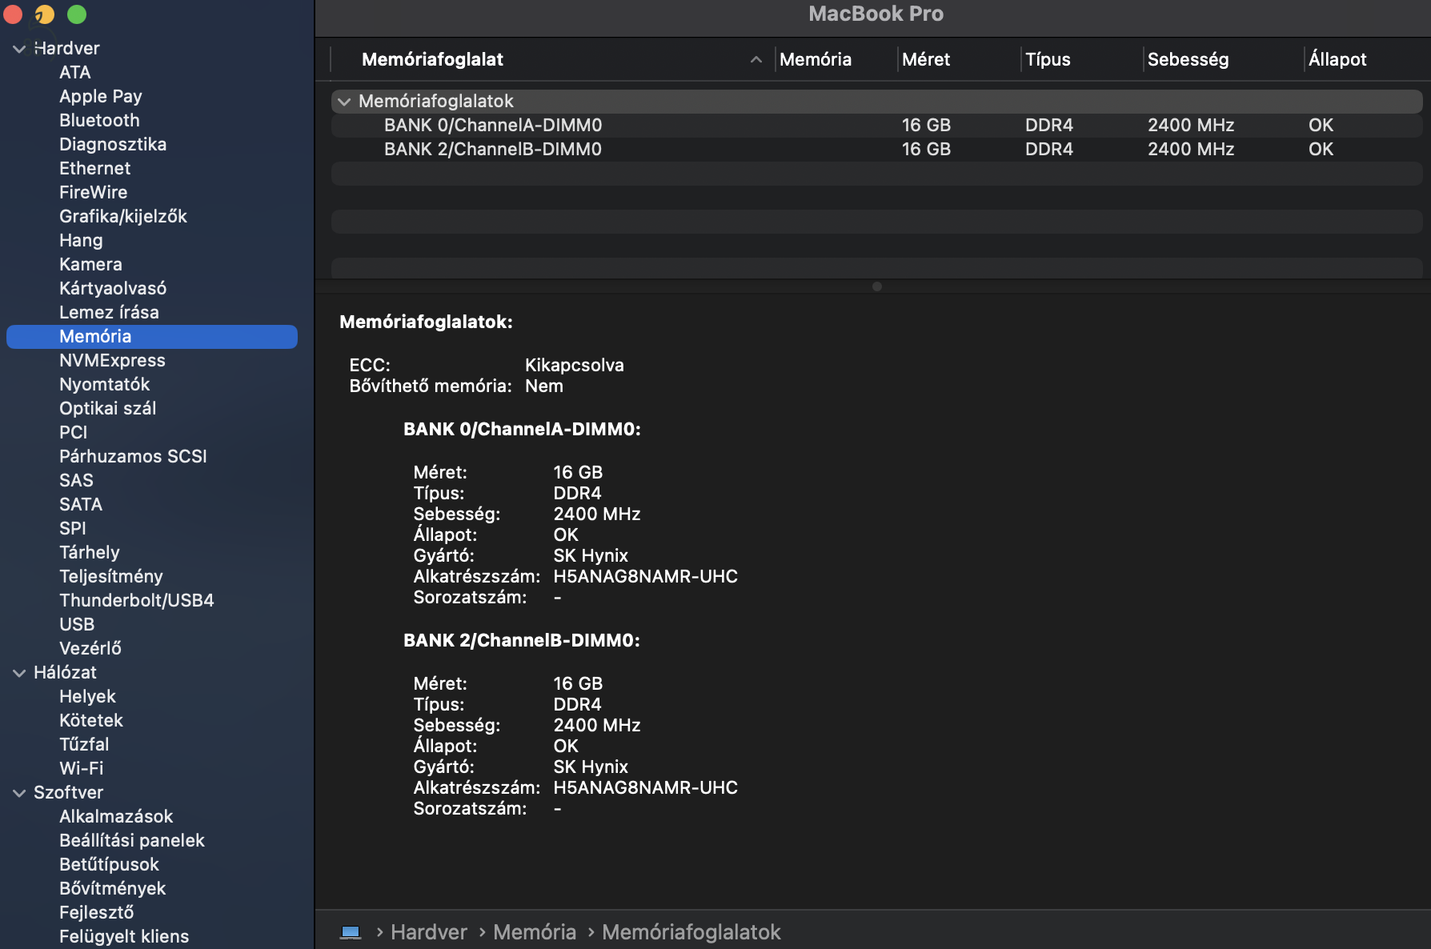
Task: Select Tárhely in the sidebar
Action: [90, 553]
